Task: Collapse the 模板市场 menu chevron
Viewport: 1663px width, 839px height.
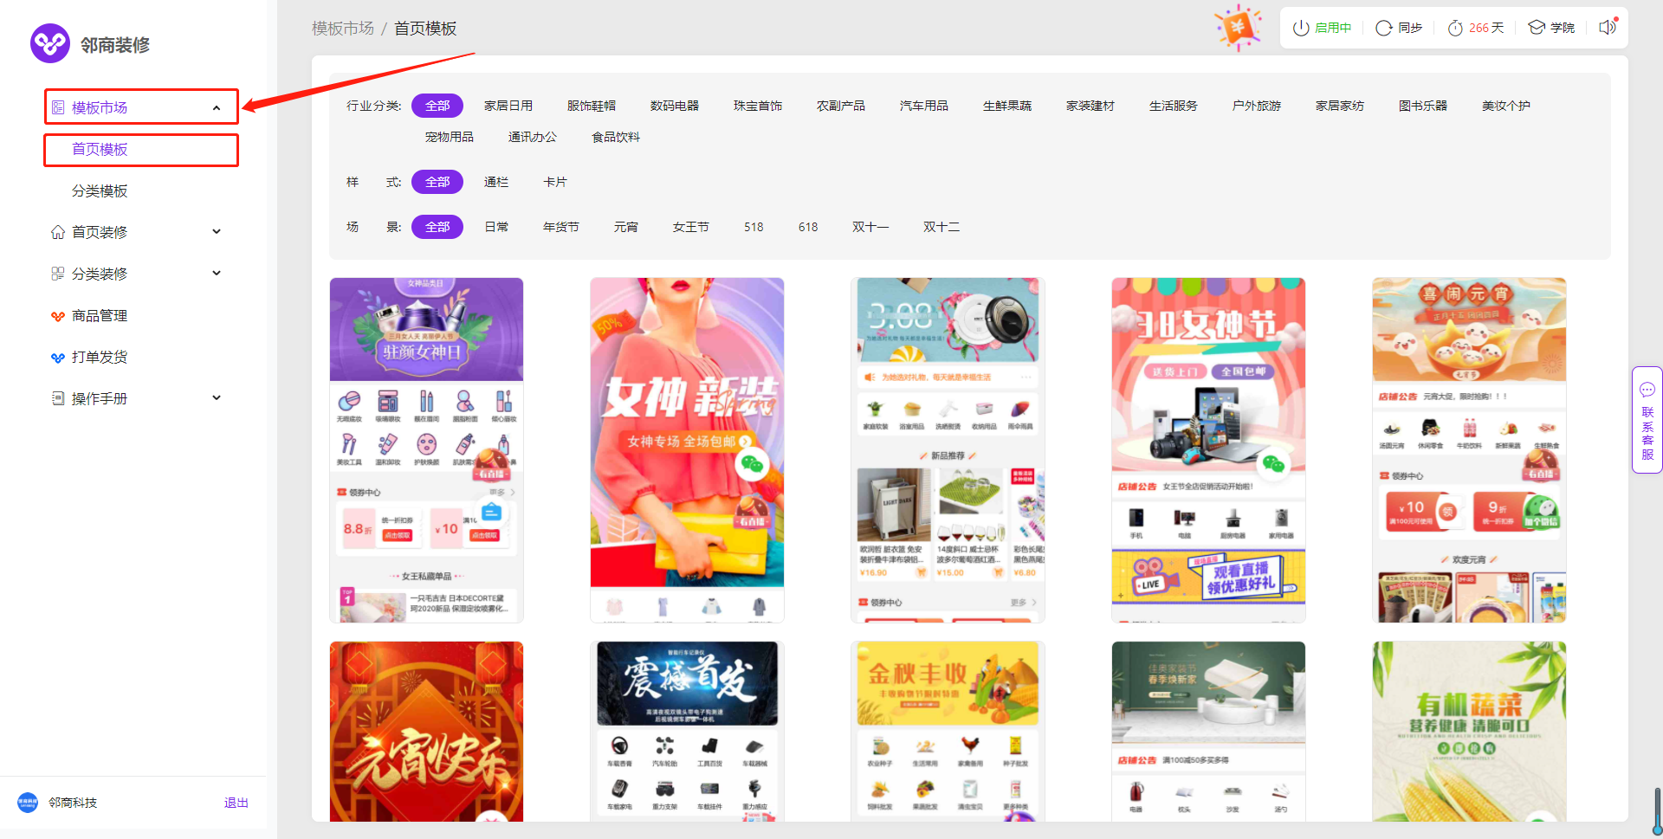Action: [x=217, y=107]
